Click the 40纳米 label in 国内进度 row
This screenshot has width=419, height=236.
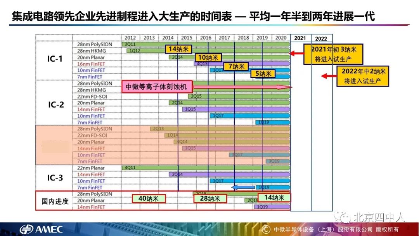(149, 198)
